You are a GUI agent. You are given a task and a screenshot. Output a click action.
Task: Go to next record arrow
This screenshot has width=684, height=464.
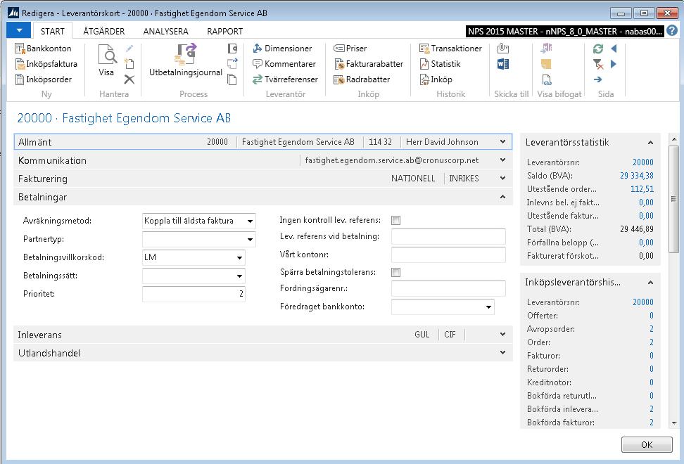[x=614, y=64]
